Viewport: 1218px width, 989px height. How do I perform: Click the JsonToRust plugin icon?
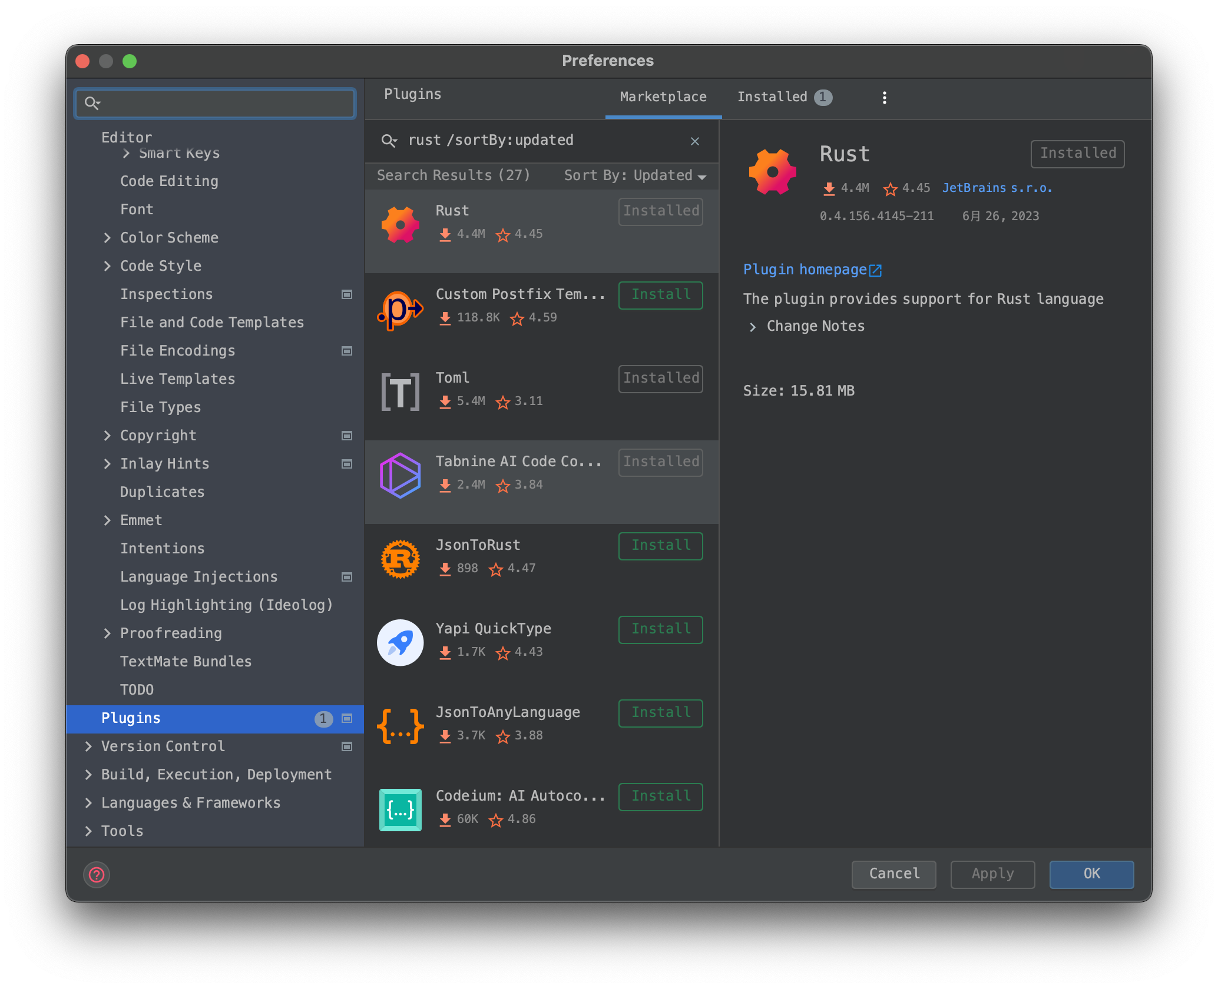click(x=400, y=559)
